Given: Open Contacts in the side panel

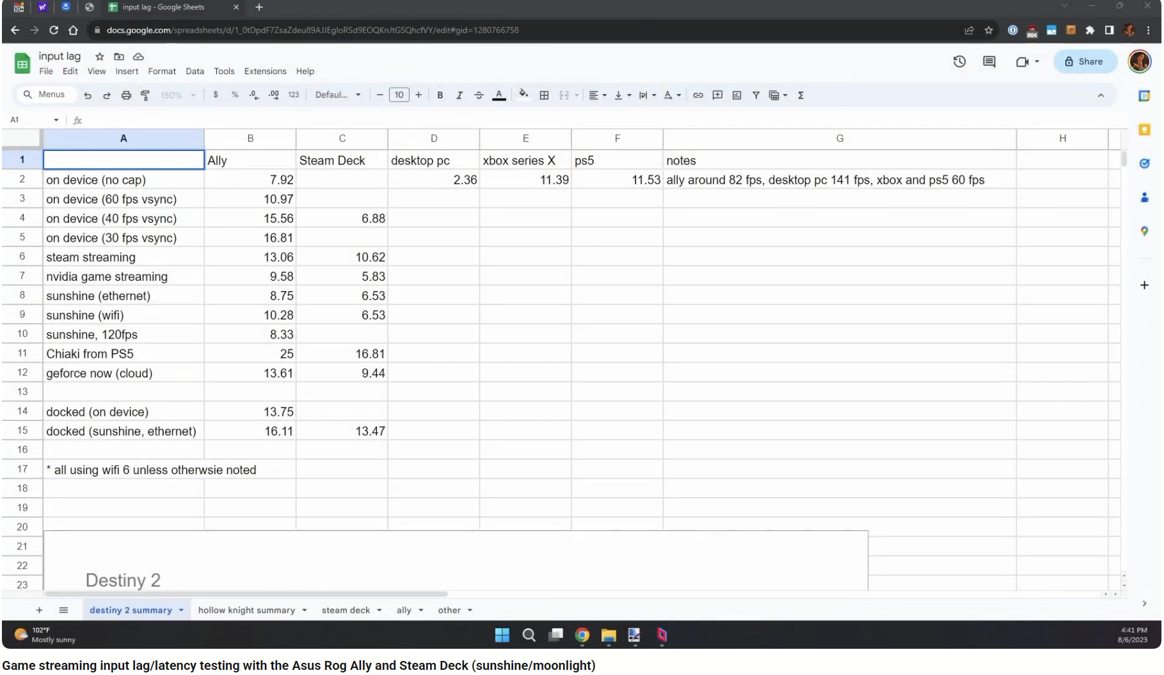Looking at the screenshot, I should (x=1144, y=198).
